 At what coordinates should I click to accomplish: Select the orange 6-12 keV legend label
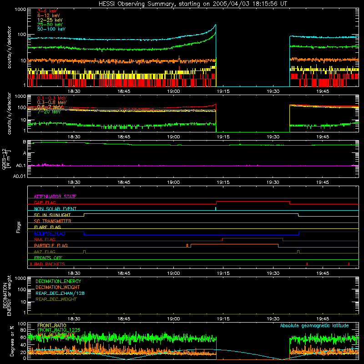point(48,15)
